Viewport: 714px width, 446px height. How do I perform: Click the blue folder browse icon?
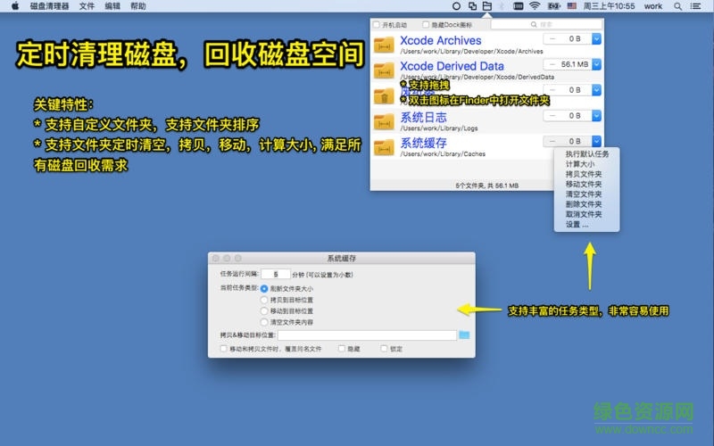pyautogui.click(x=464, y=335)
